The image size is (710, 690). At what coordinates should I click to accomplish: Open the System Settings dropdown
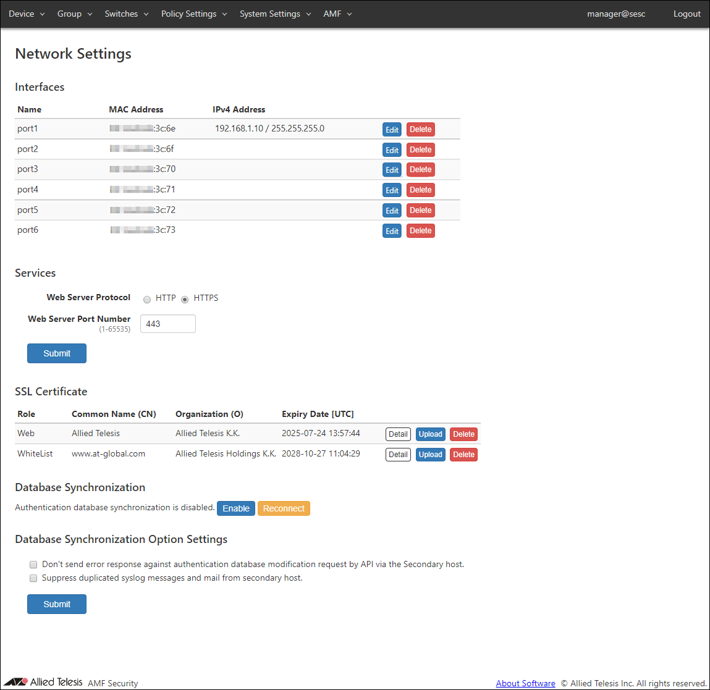click(275, 14)
